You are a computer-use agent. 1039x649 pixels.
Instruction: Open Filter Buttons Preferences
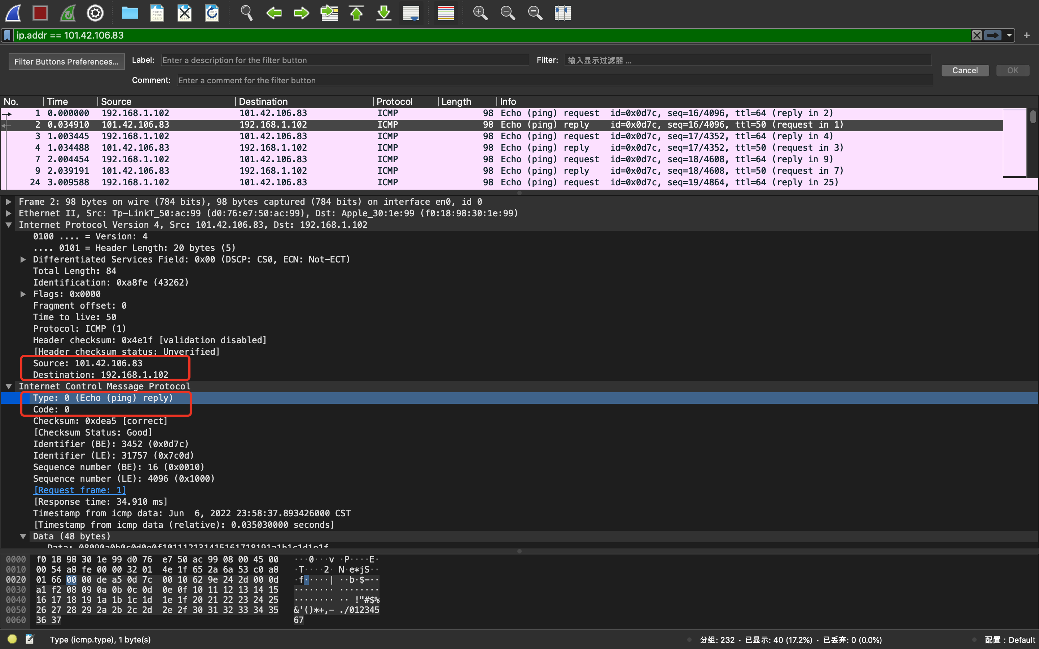click(66, 61)
